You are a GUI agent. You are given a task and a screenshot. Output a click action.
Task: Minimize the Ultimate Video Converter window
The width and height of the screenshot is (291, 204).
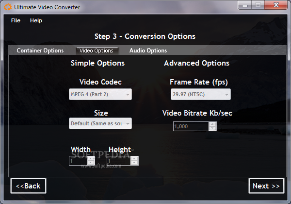coord(245,5)
